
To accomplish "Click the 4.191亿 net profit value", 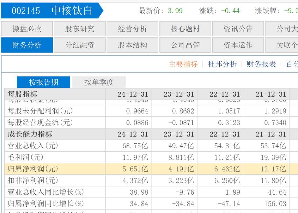I will [181, 169].
